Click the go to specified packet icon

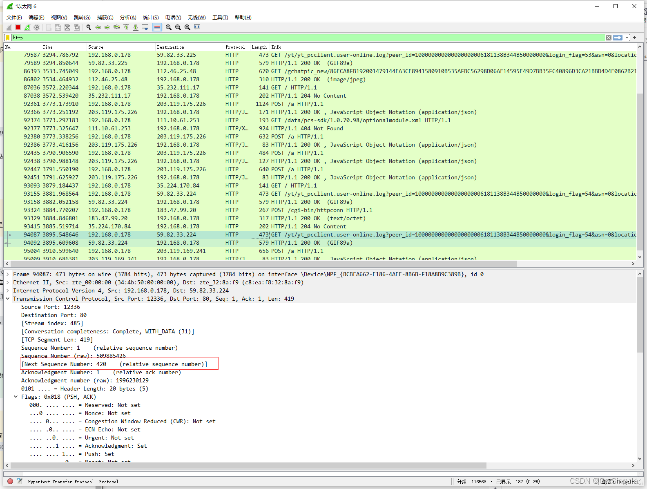(117, 27)
